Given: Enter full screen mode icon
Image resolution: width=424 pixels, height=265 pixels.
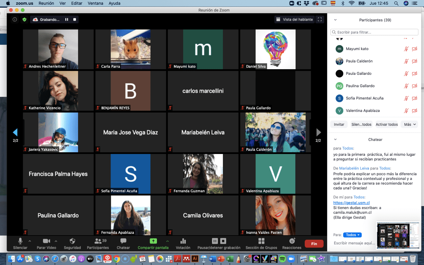Looking at the screenshot, I should click(x=320, y=20).
